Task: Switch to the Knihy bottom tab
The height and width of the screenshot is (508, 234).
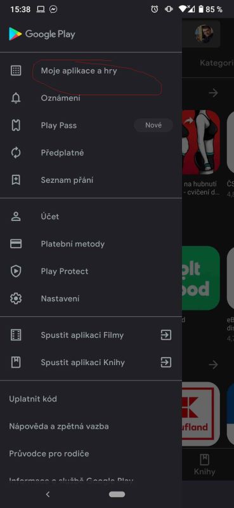Action: pyautogui.click(x=204, y=465)
